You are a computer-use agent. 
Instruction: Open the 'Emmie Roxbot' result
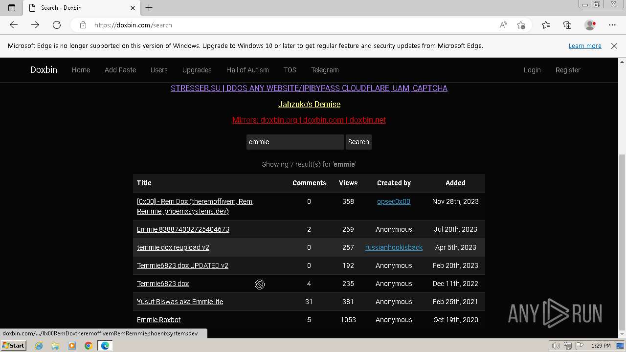(x=159, y=320)
